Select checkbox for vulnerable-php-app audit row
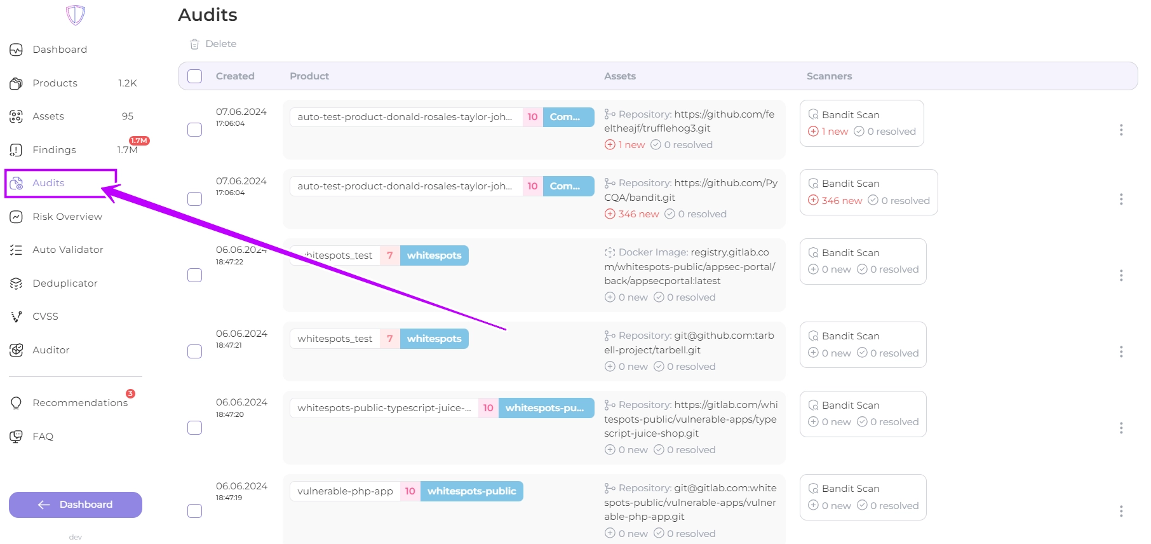This screenshot has height=544, width=1151. tap(195, 511)
